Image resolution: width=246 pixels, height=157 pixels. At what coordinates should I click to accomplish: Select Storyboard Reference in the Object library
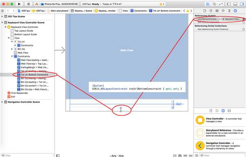click(x=220, y=133)
